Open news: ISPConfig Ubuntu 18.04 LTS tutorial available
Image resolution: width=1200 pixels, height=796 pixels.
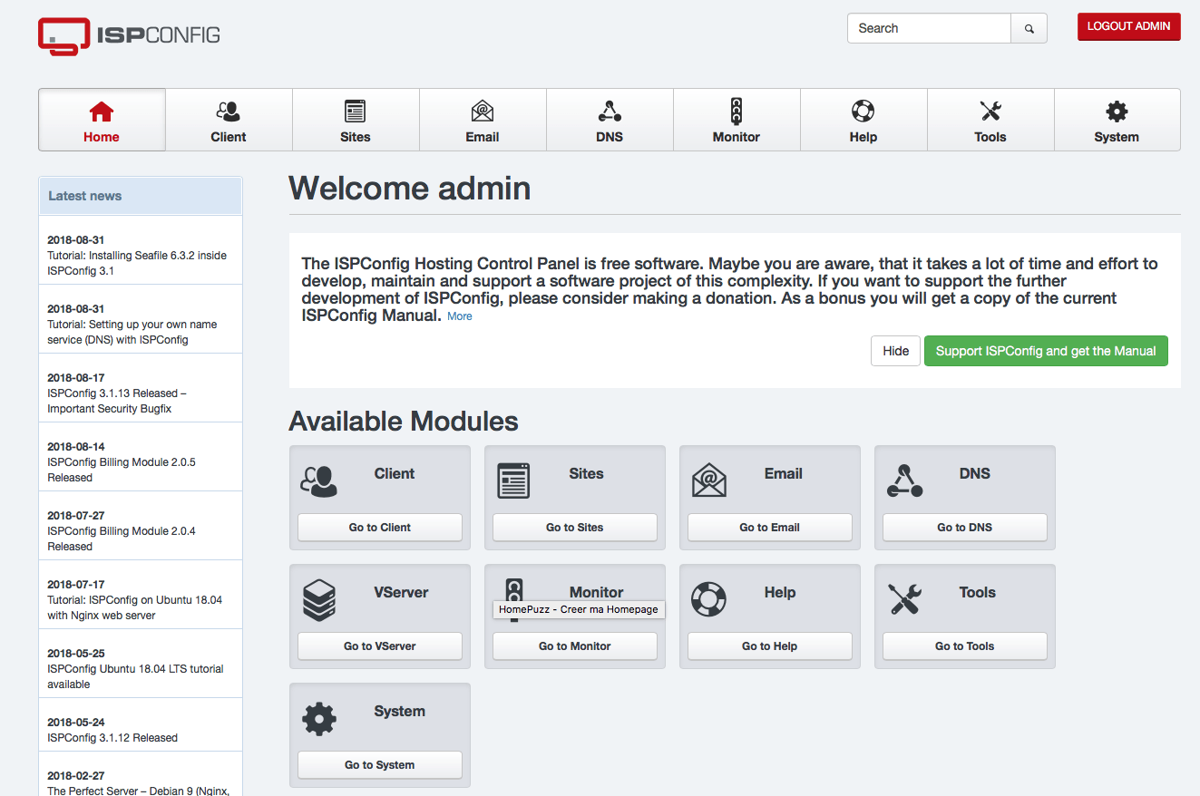pyautogui.click(x=135, y=676)
